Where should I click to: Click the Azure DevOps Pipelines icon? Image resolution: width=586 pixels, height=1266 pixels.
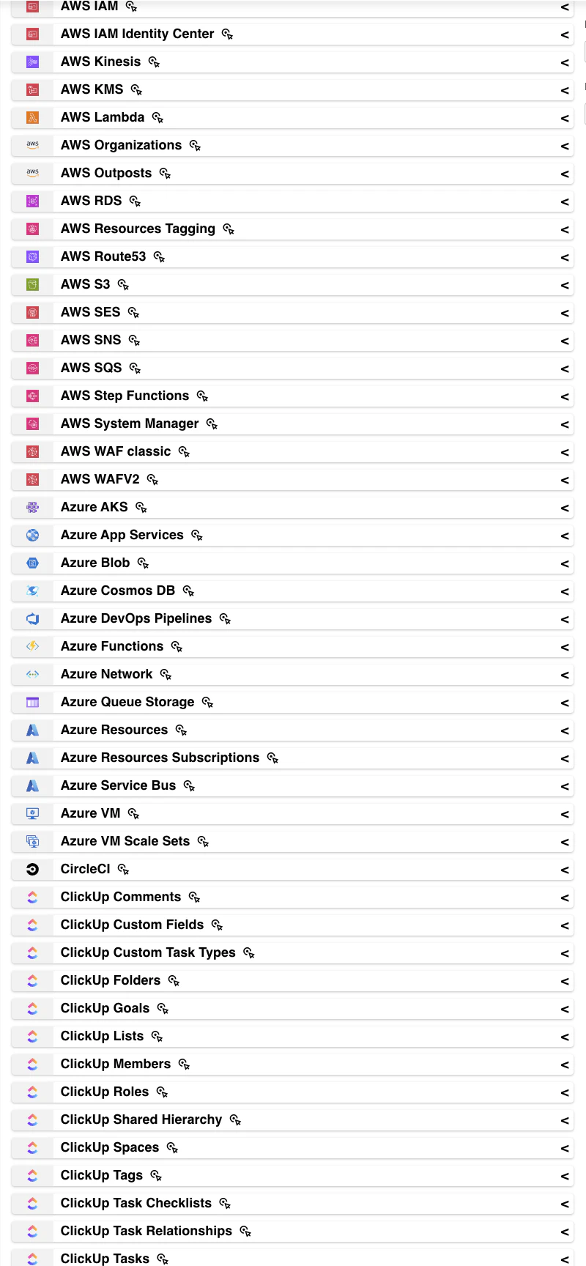click(x=32, y=618)
